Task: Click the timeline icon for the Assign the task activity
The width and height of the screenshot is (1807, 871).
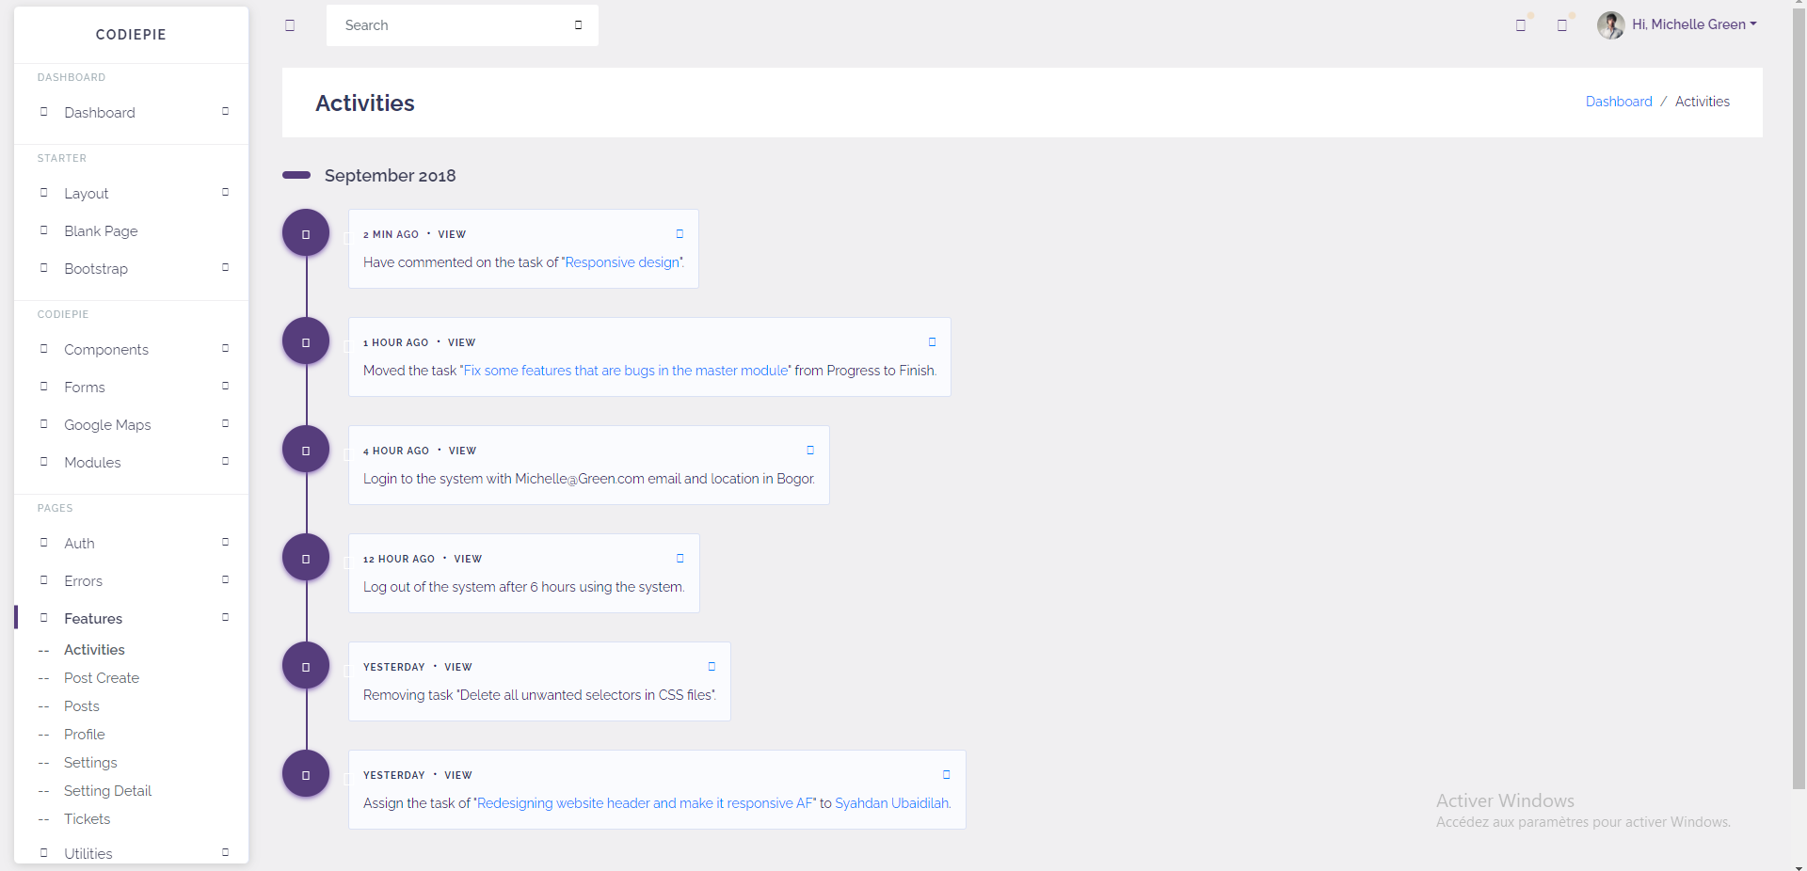Action: pos(306,774)
